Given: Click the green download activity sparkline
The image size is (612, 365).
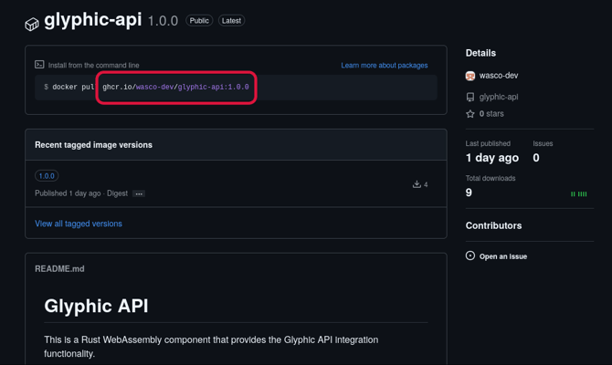Looking at the screenshot, I should [x=579, y=193].
